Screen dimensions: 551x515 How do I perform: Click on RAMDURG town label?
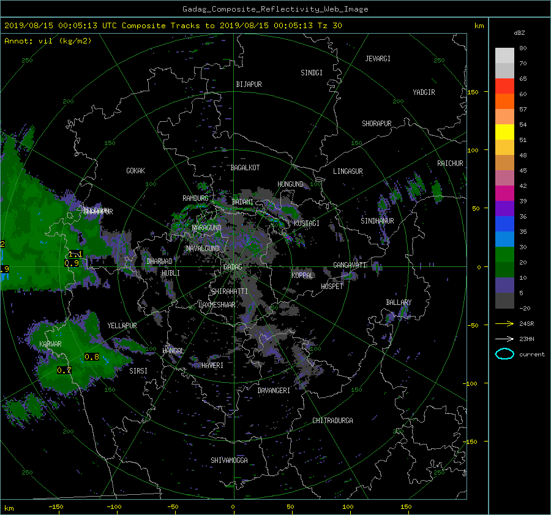pos(195,198)
